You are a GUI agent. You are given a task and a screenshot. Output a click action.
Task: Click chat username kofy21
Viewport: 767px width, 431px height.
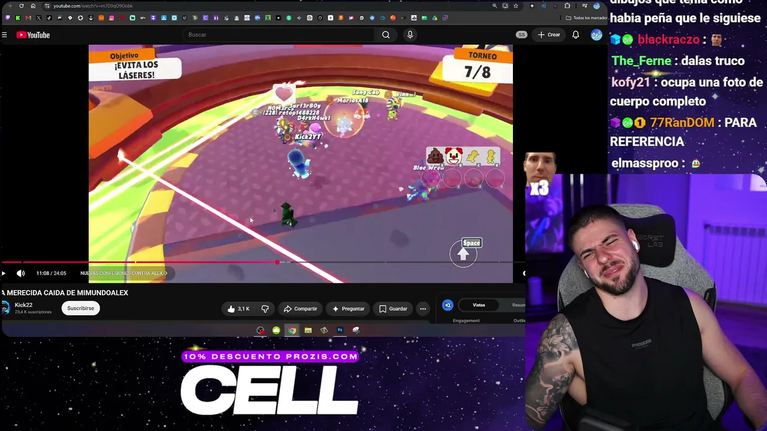pos(630,83)
